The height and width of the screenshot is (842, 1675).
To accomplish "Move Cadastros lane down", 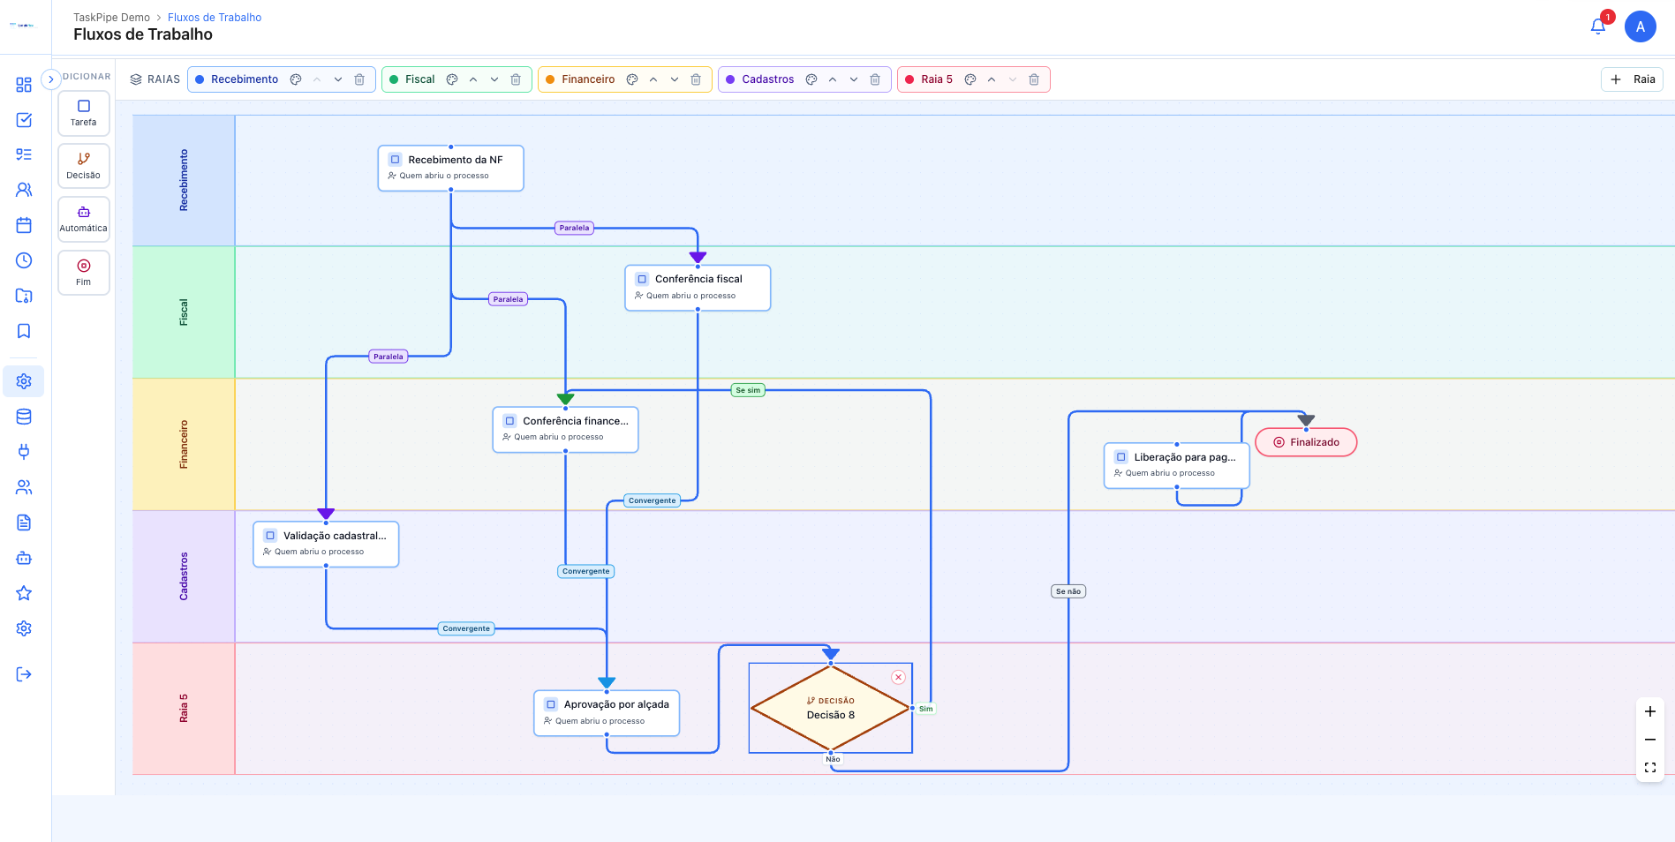I will point(854,79).
